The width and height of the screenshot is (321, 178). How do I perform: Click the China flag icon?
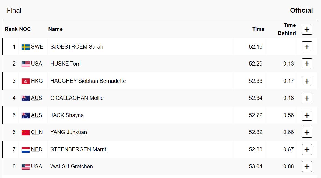pos(26,132)
